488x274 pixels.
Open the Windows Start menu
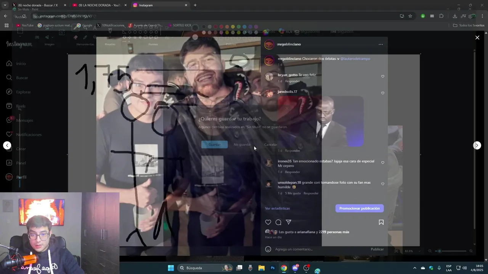click(x=171, y=268)
